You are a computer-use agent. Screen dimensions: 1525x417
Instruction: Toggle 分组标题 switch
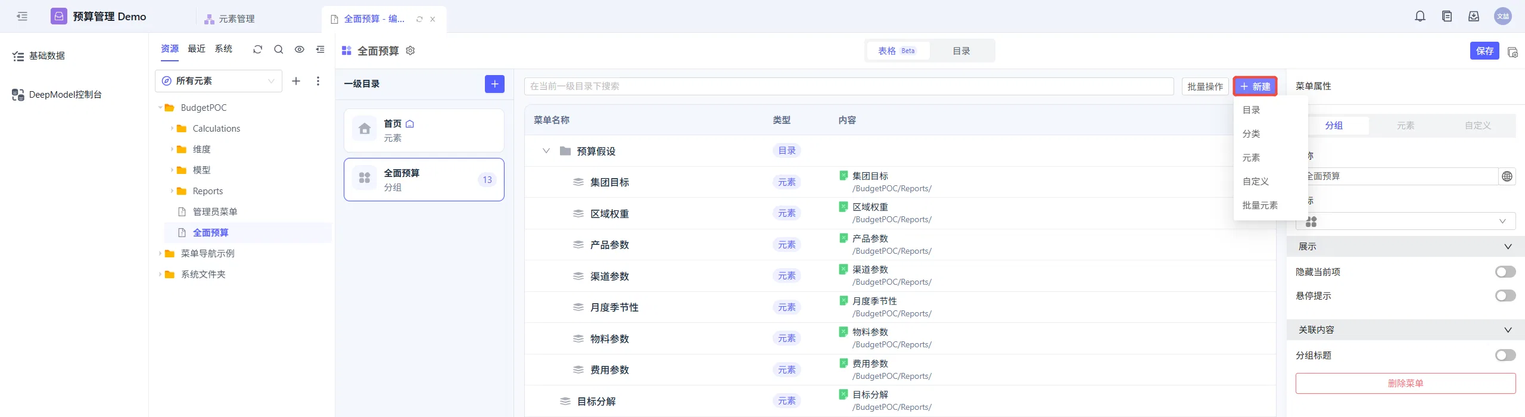[1505, 356]
